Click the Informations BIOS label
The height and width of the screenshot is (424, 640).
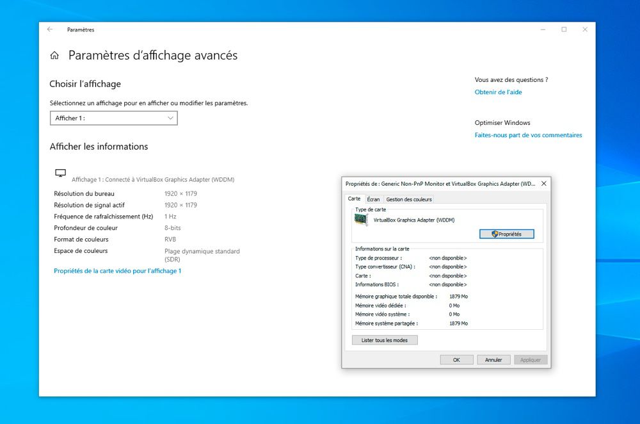coord(377,285)
